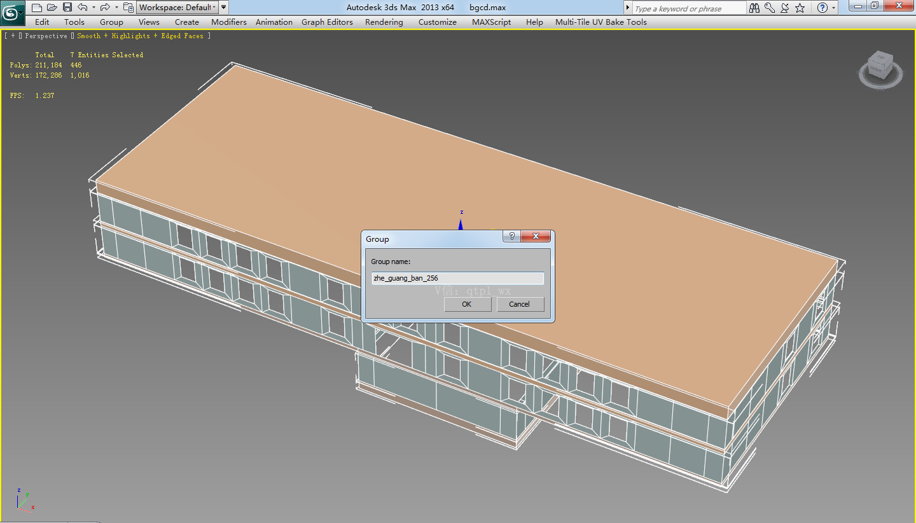Click the Verts: 172,286 statistic text

(x=36, y=75)
